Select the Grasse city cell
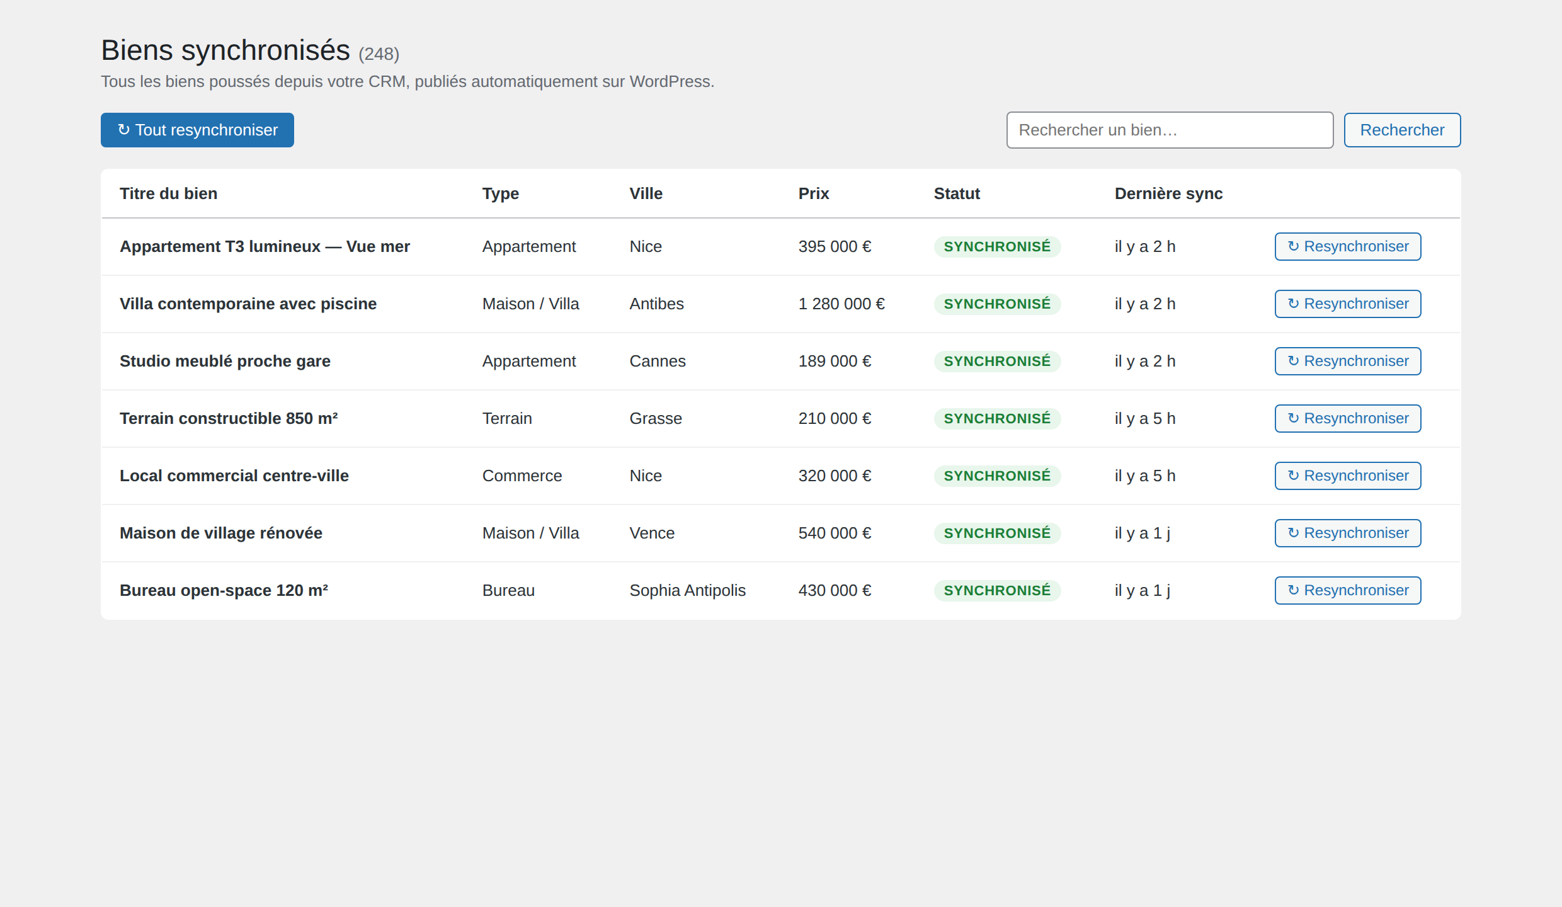Viewport: 1562px width, 907px height. point(656,418)
